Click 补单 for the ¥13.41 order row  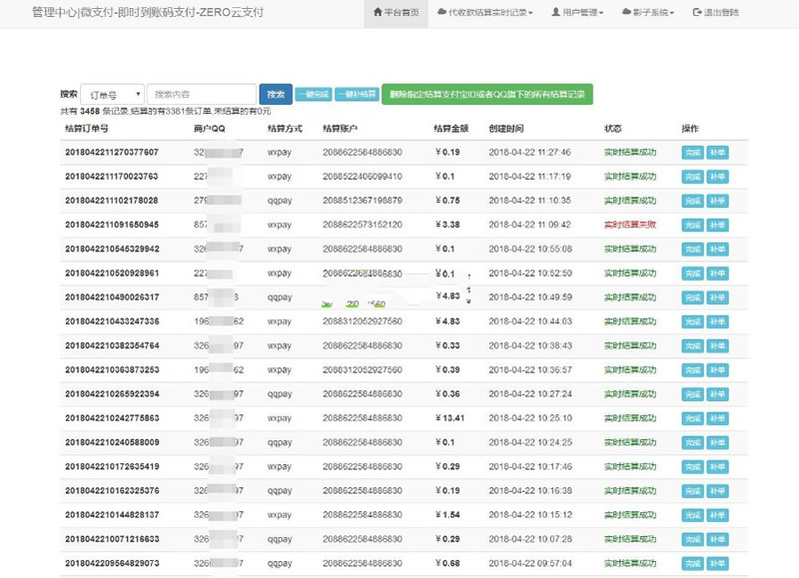(x=717, y=417)
